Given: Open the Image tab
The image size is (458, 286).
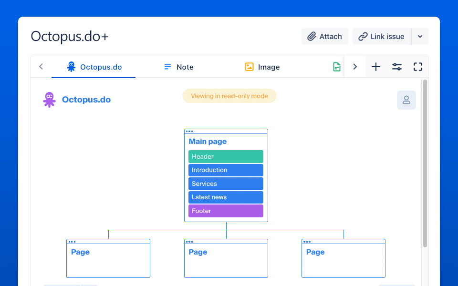Looking at the screenshot, I should click(262, 67).
